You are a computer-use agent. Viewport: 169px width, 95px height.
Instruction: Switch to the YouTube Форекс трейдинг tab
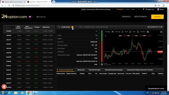13,2
